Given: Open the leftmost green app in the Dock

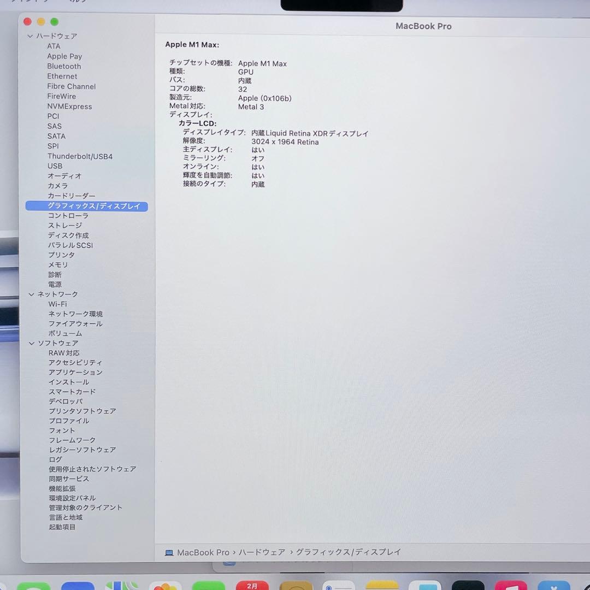Looking at the screenshot, I should [x=34, y=585].
